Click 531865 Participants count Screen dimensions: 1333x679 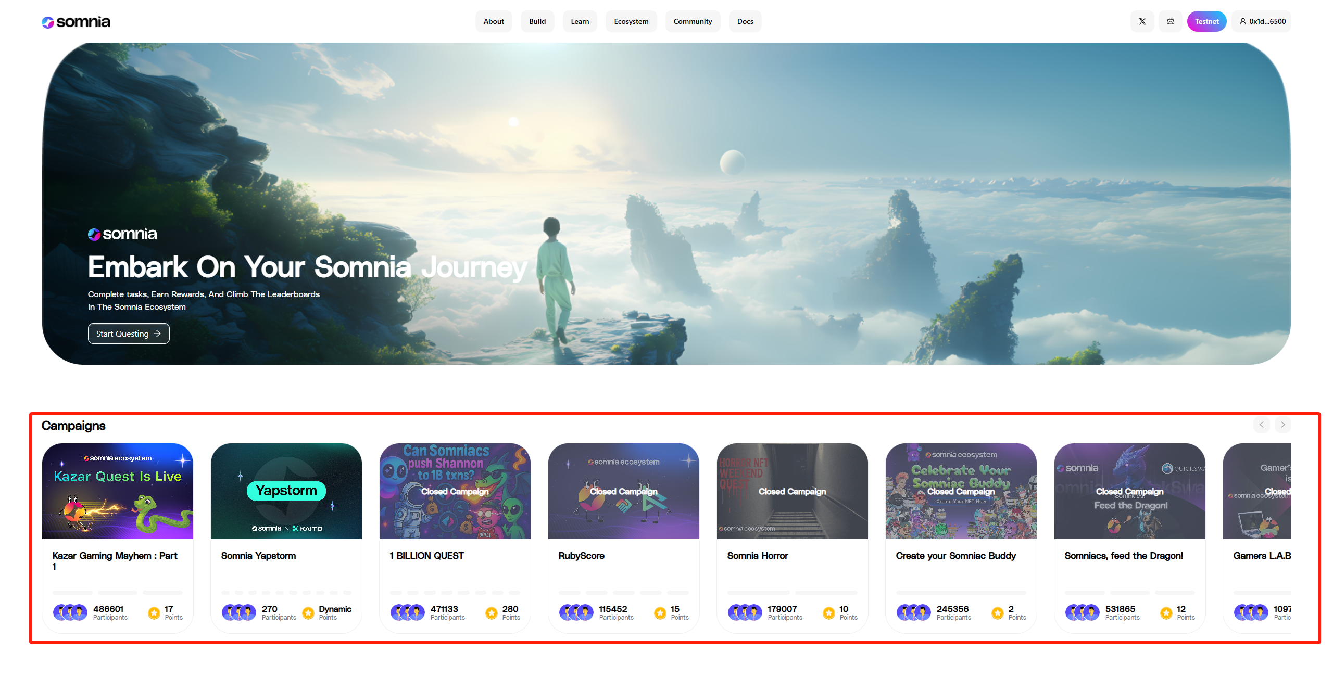1123,612
